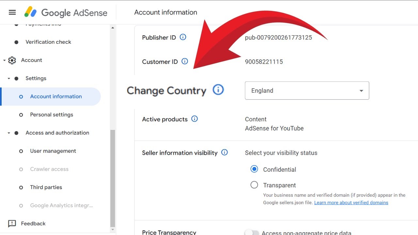Show Seller information visibility info icon
Screen dimensions: 418x235
pyautogui.click(x=224, y=152)
